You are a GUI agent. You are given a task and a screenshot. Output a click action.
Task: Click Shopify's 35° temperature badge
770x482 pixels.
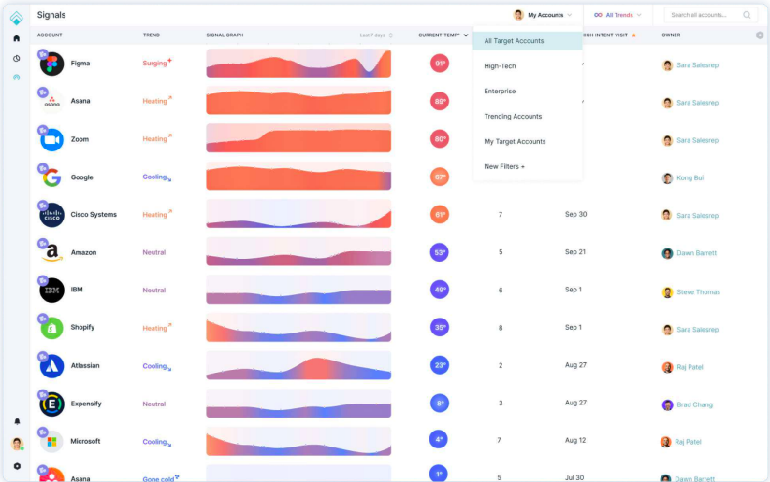(x=440, y=328)
